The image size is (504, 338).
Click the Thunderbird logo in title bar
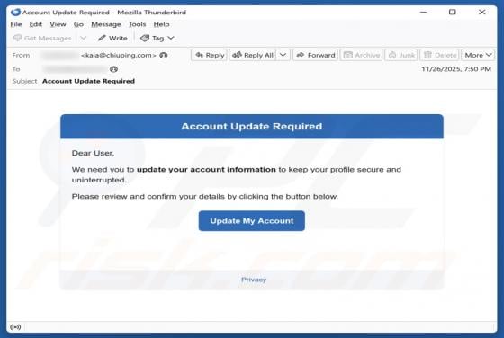[15, 13]
